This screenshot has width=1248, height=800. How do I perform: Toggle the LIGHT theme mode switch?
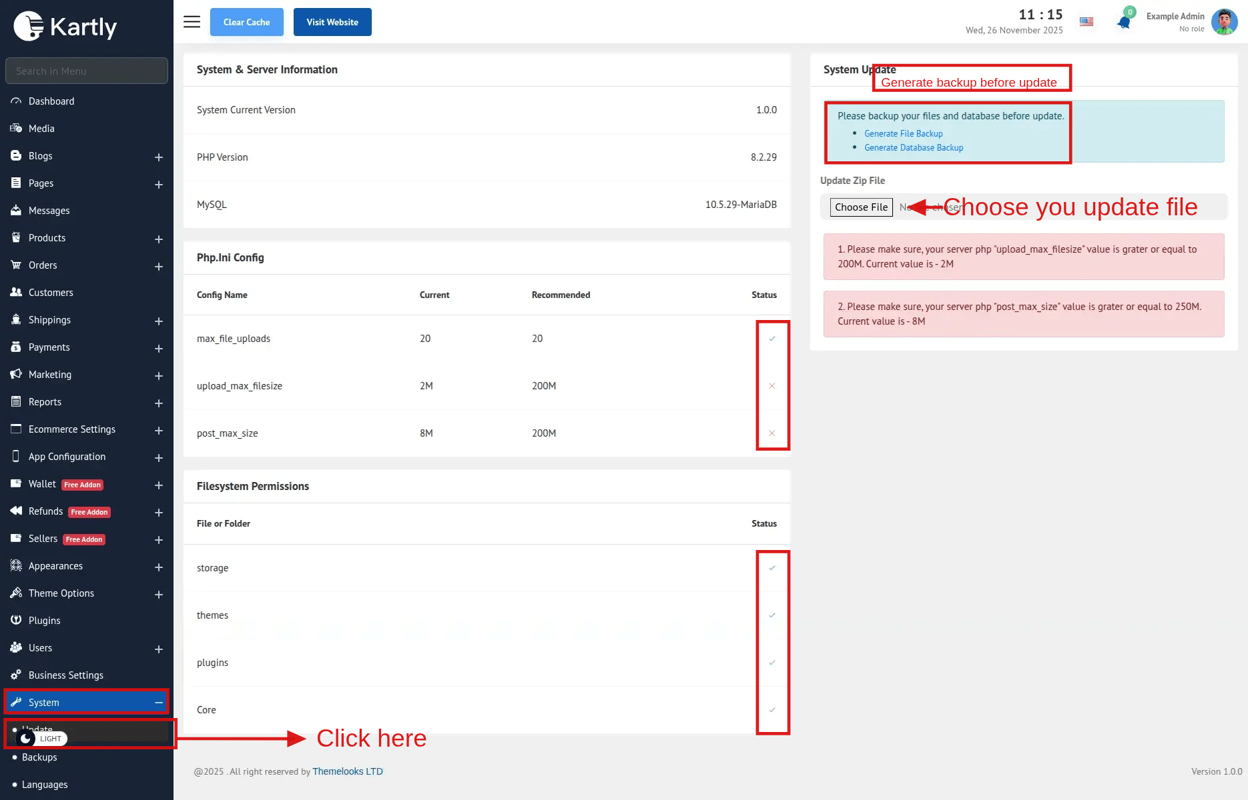[41, 739]
